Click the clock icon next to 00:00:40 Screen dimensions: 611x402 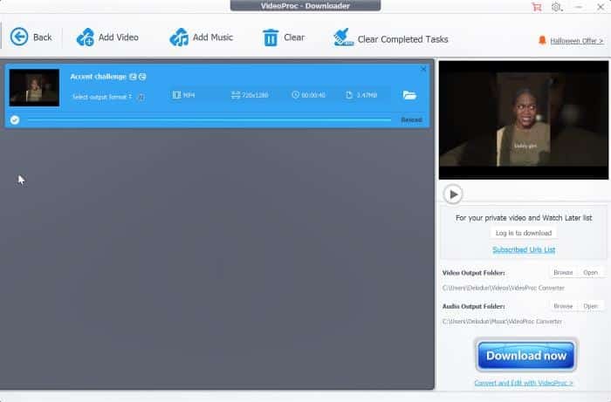click(x=295, y=95)
